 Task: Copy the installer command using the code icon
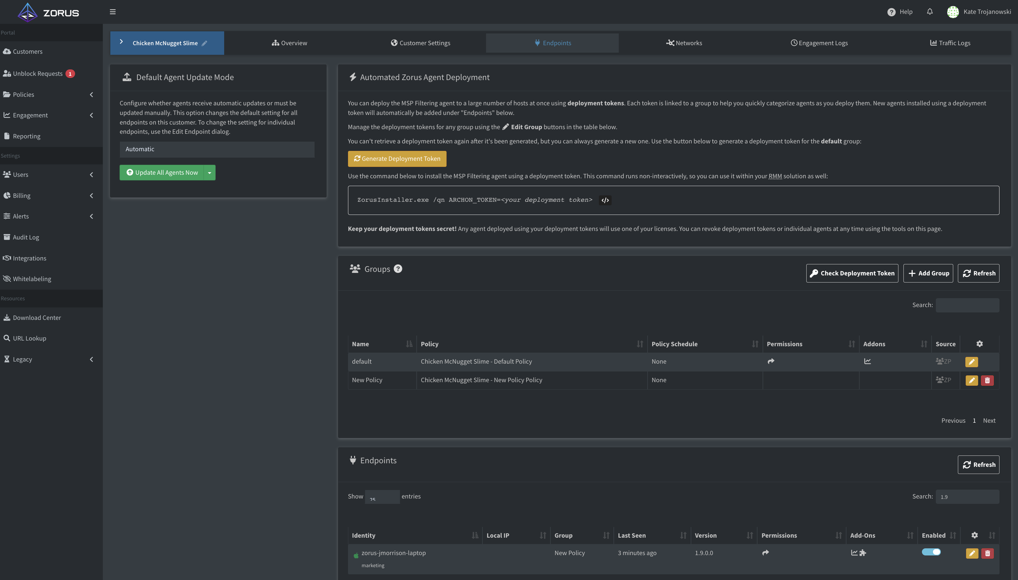coord(605,200)
